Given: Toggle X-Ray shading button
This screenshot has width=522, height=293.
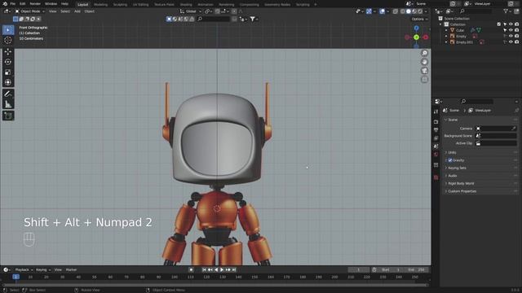Looking at the screenshot, I should 395,11.
